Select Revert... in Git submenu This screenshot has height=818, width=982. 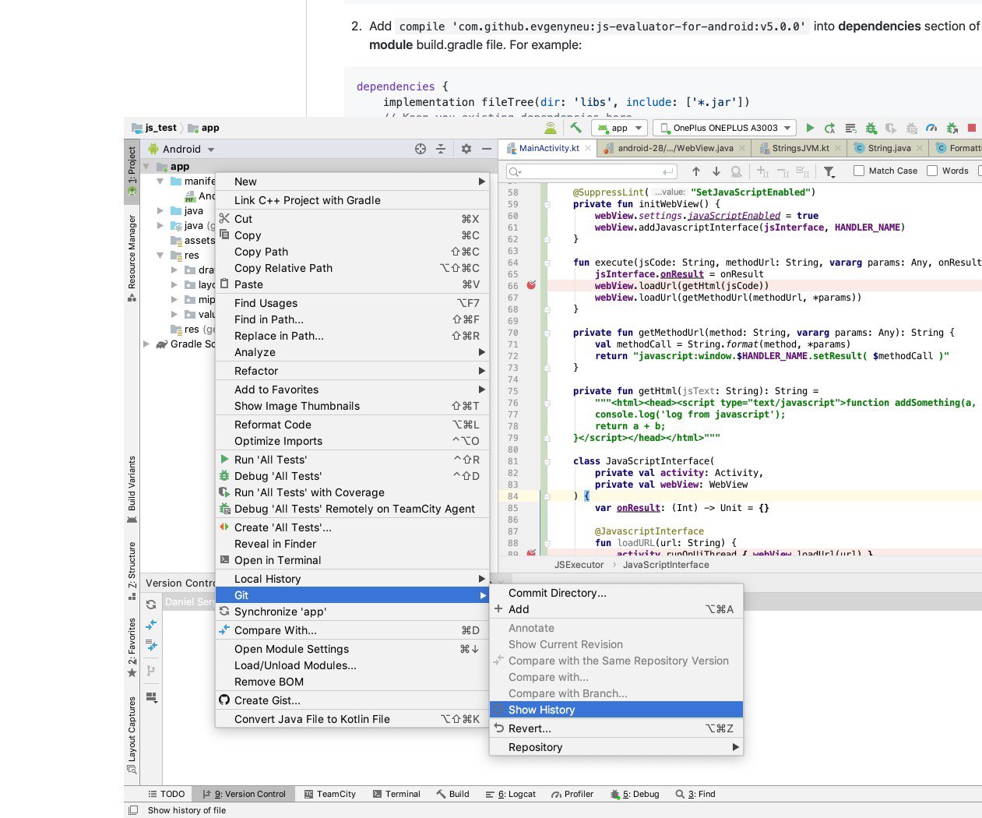point(616,728)
